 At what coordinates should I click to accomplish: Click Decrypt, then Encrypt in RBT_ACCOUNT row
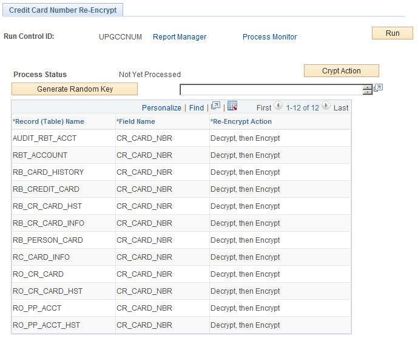coord(245,155)
